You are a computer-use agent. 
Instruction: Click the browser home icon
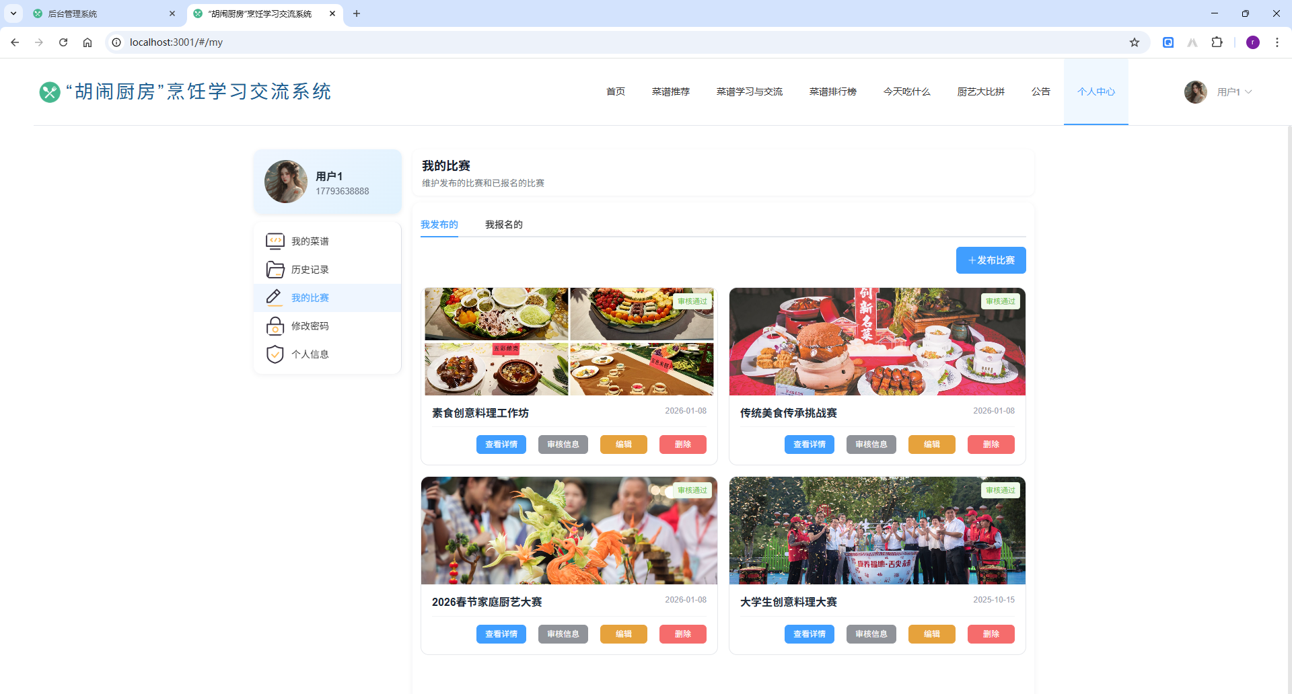coord(87,42)
